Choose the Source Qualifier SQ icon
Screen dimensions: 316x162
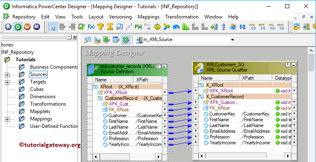[x=242, y=27]
